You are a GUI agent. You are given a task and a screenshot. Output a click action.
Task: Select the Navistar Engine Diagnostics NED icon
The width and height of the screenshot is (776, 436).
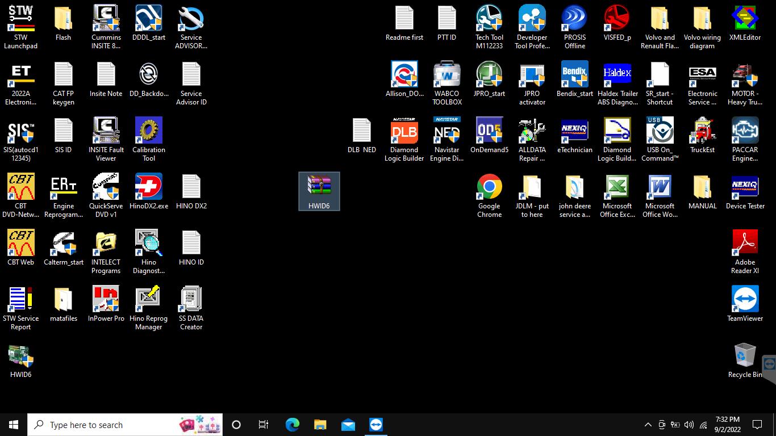[x=447, y=140]
